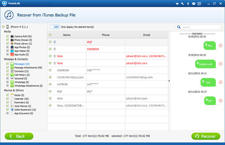Open the Facebook icon in title bar
Image resolution: width=225 pixels, height=145 pixels.
tap(188, 4)
